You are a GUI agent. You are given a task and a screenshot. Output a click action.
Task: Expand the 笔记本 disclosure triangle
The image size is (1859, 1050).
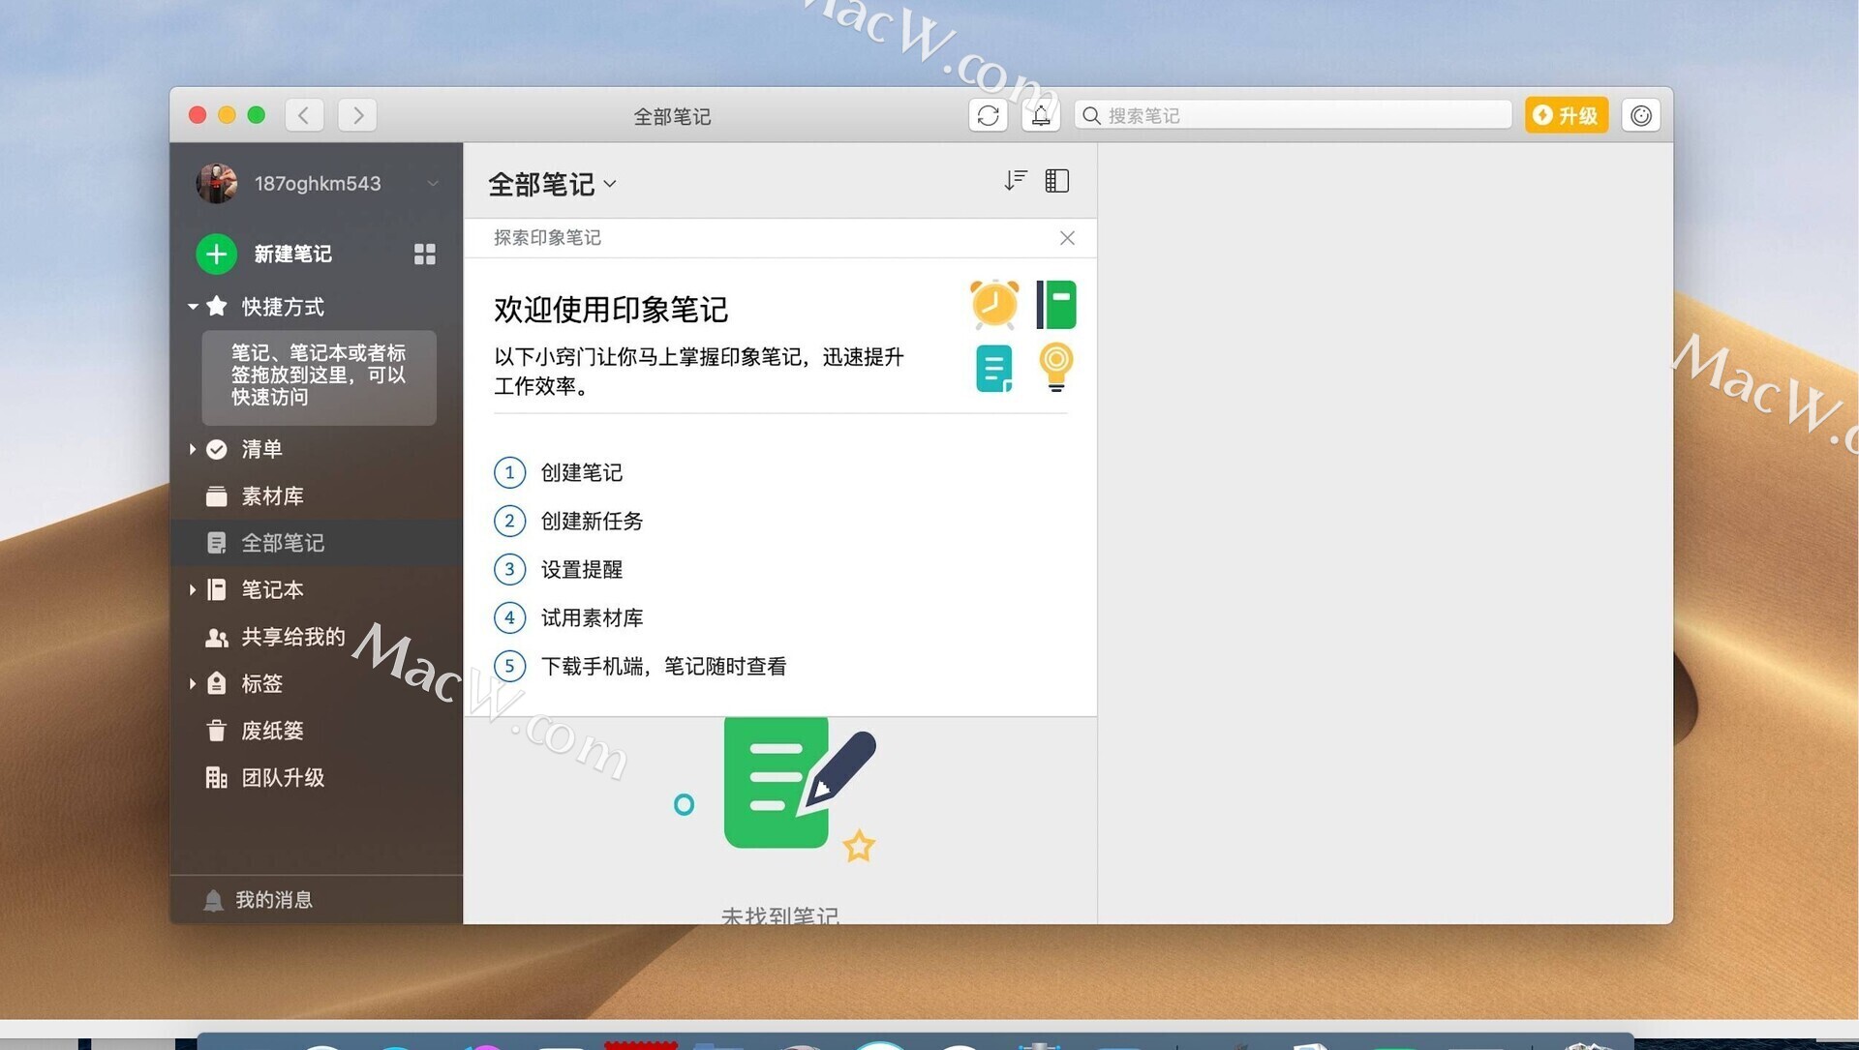pyautogui.click(x=193, y=589)
